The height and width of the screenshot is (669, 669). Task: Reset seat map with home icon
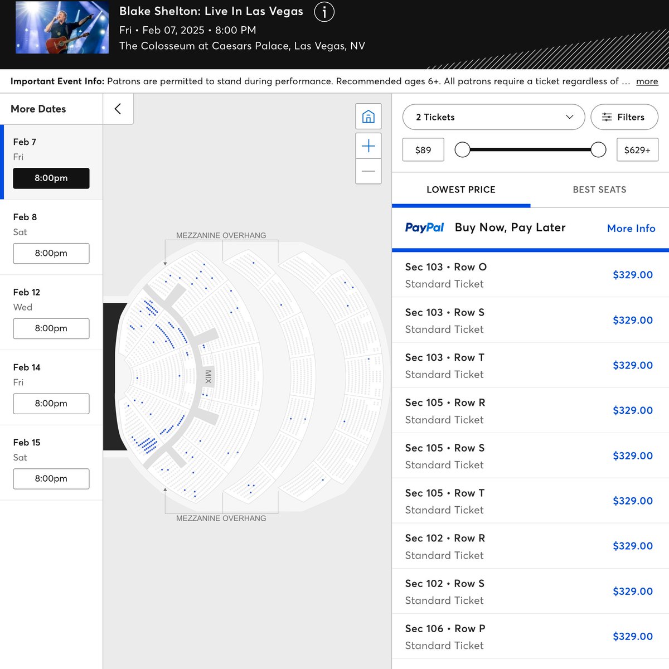[x=369, y=117]
